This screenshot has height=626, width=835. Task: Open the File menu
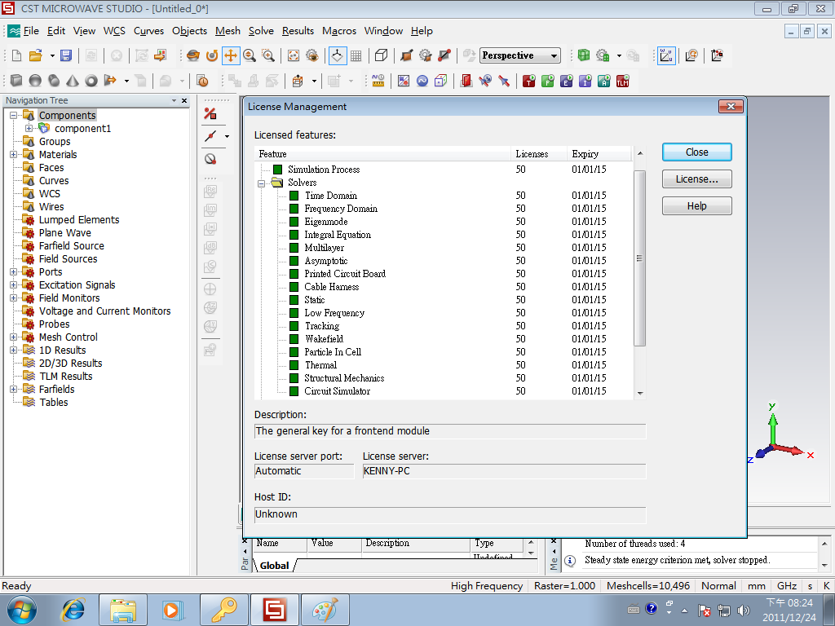click(x=31, y=31)
